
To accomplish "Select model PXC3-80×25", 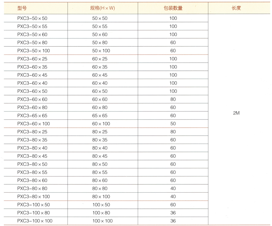I will tap(32, 132).
